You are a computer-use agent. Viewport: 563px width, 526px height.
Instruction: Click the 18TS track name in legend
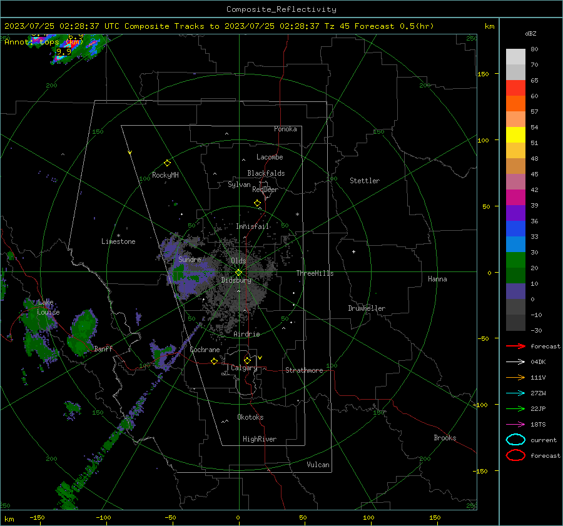538,425
